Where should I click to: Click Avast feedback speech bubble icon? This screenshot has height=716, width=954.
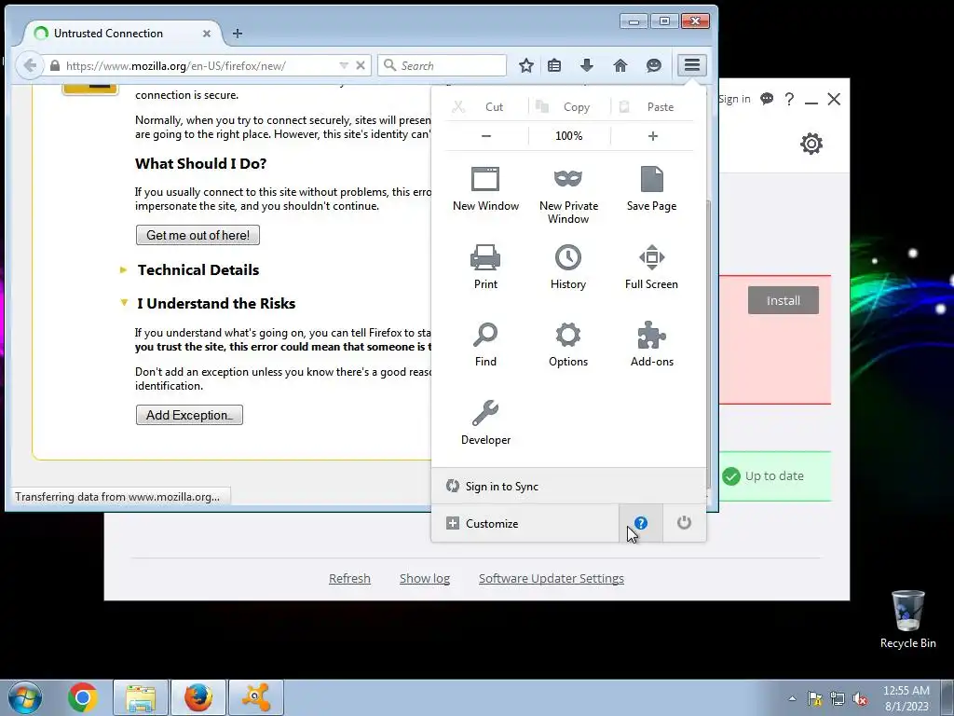coord(767,99)
